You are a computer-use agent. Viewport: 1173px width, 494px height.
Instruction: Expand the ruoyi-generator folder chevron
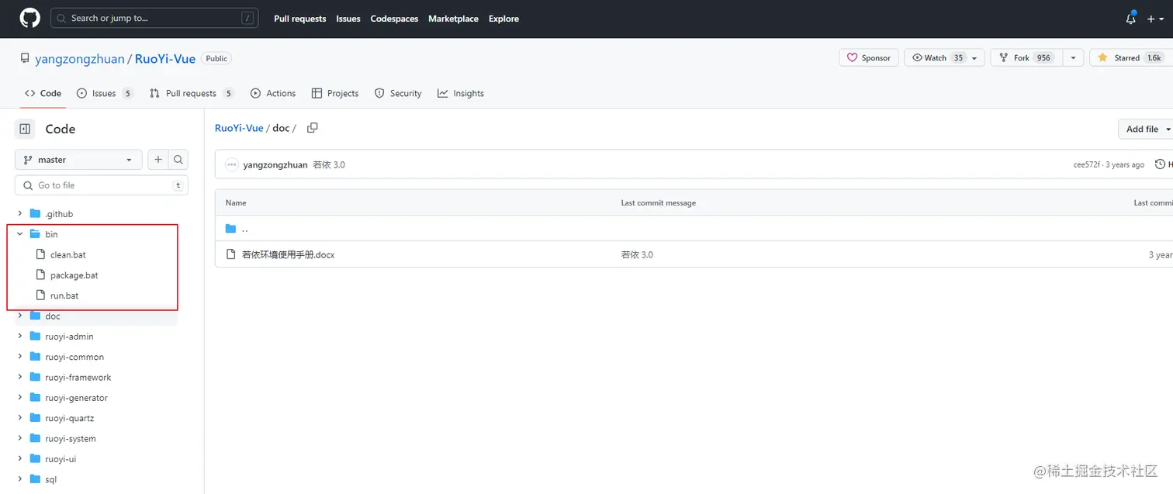pyautogui.click(x=20, y=397)
